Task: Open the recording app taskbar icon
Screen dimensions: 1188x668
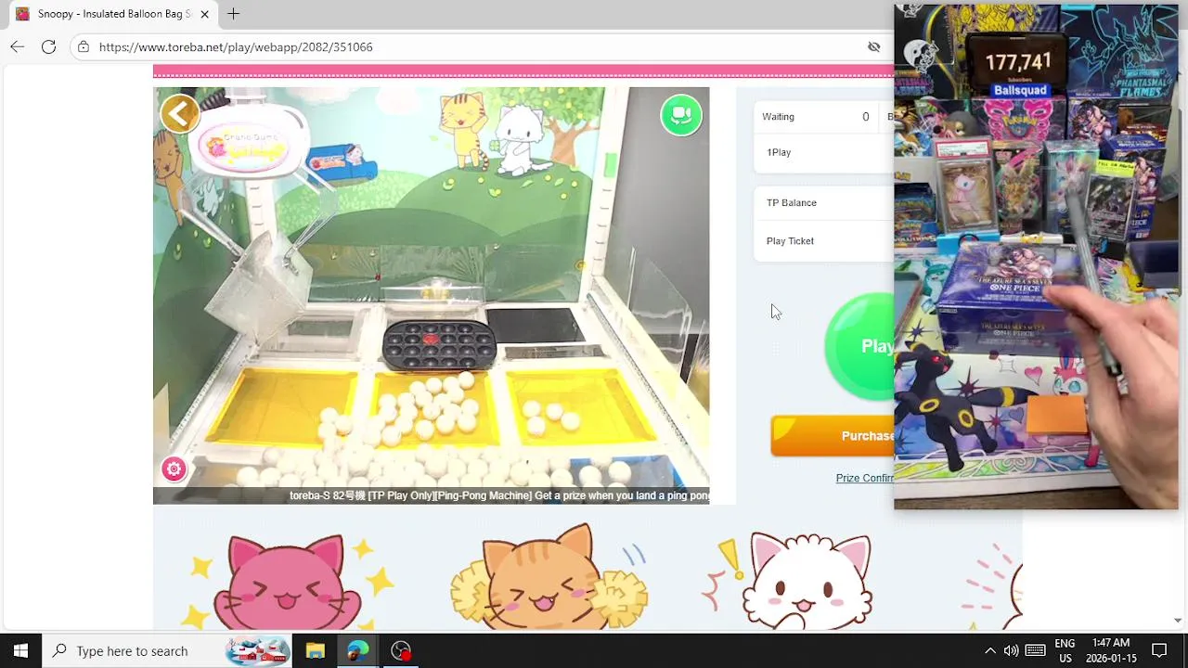Action: point(401,650)
